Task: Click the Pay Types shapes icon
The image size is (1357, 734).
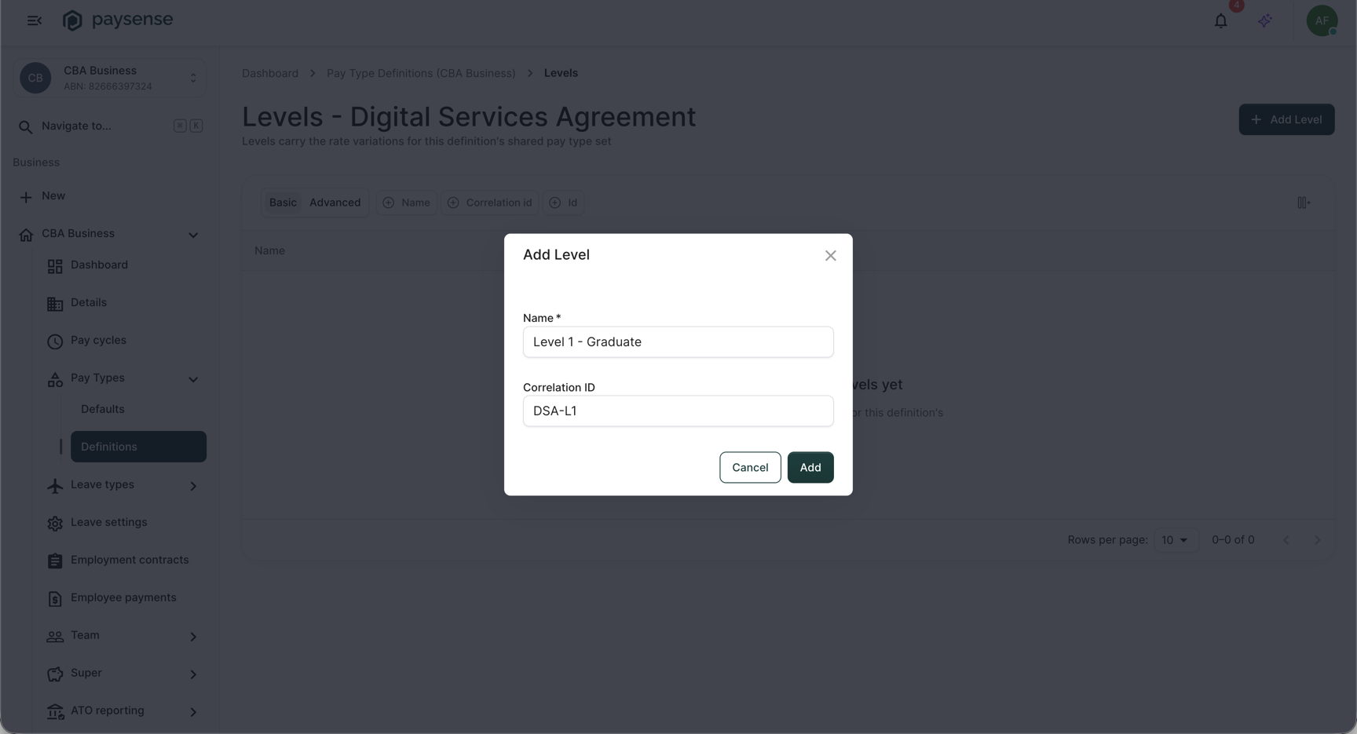Action: tap(55, 379)
